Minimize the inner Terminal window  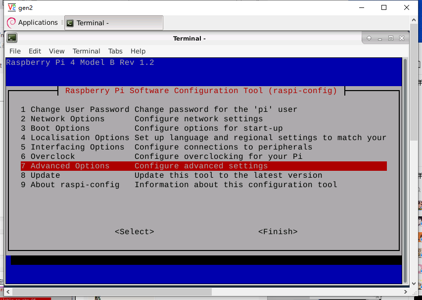pyautogui.click(x=380, y=39)
